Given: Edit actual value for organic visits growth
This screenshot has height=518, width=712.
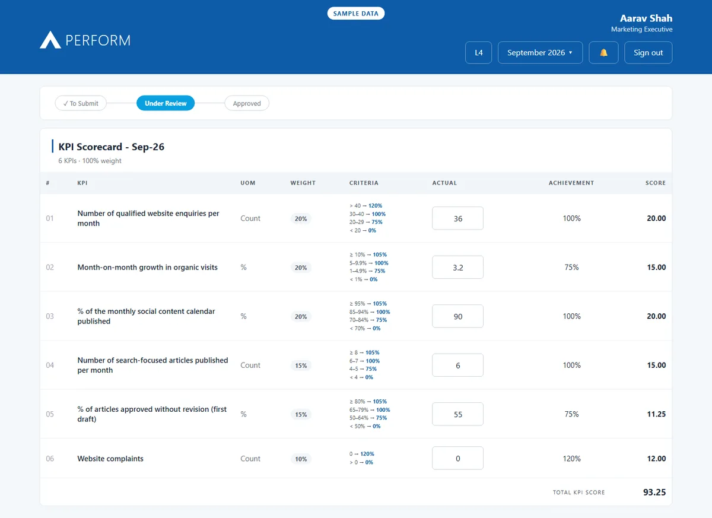Looking at the screenshot, I should (x=457, y=267).
